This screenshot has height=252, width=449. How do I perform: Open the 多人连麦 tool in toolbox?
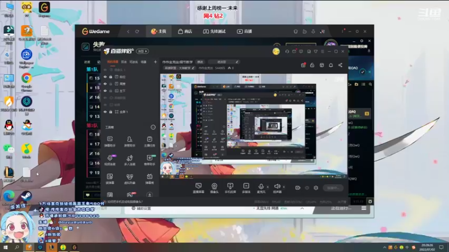click(x=130, y=160)
